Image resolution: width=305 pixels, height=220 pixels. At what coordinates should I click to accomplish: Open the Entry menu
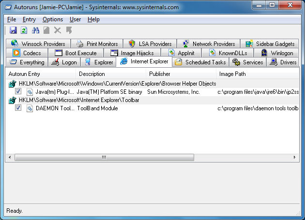[x=29, y=19]
